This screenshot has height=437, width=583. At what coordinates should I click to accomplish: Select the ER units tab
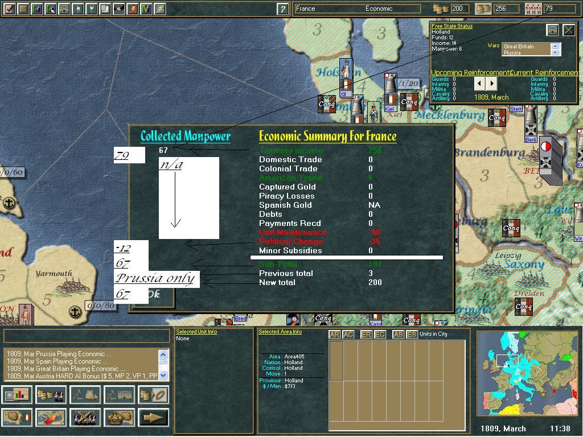pyautogui.click(x=366, y=335)
